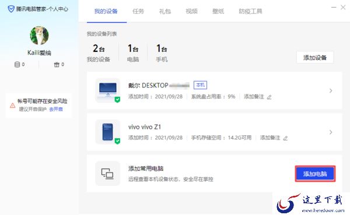Click the Tencent PC Manager shield logo
350x215 pixels.
[x=11, y=9]
